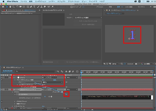
Task: Open the 1/2 画質 resolution dropdown
Action: pyautogui.click(x=149, y=64)
